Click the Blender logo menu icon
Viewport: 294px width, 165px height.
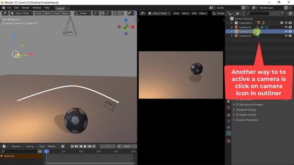[x=4, y=8]
